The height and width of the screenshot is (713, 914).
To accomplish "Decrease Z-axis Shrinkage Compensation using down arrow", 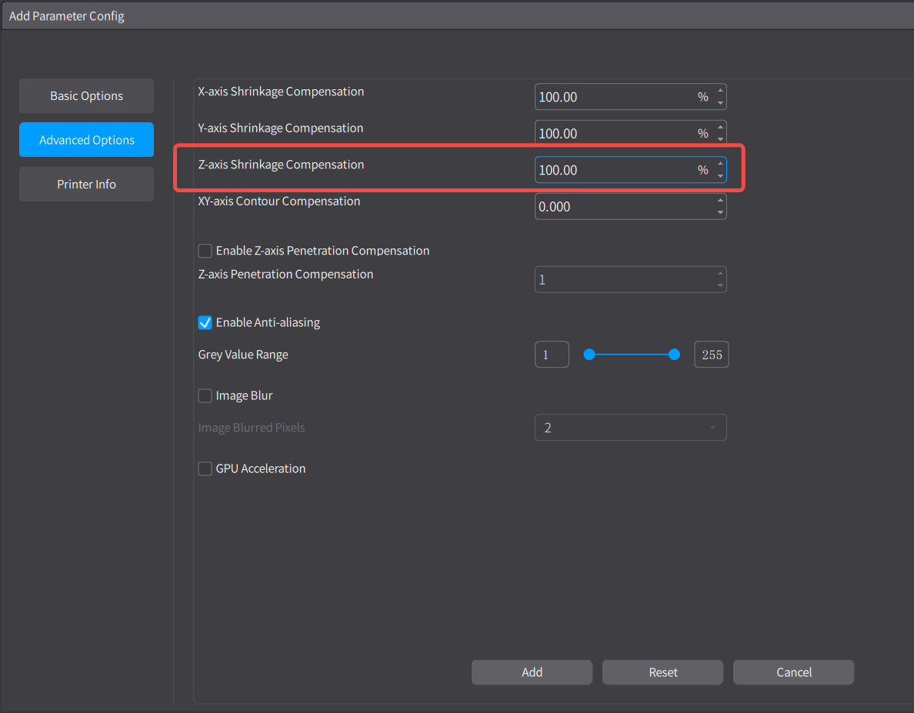I will 720,176.
